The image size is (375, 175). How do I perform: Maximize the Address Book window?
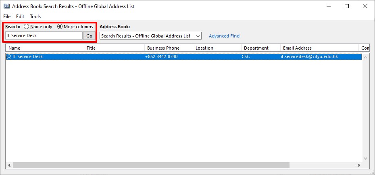click(x=347, y=6)
